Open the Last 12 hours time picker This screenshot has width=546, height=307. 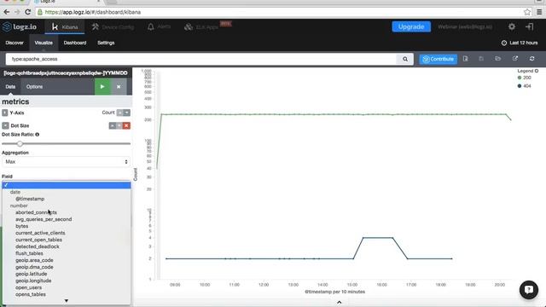pyautogui.click(x=520, y=43)
